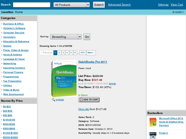Screen dimensions: 186x139
Task: Narrow results to $100-$199
Action: pos(9,120)
